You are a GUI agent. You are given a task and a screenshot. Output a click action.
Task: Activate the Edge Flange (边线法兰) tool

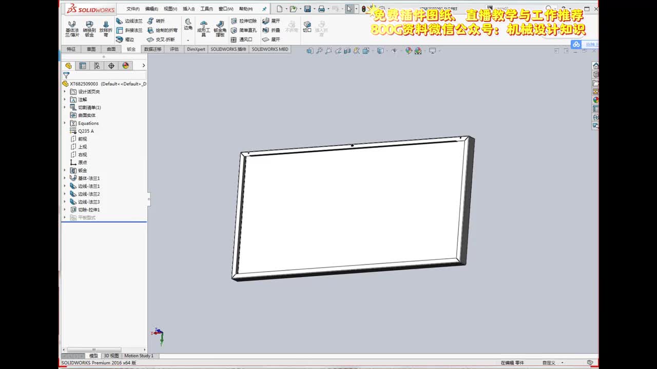pos(129,21)
